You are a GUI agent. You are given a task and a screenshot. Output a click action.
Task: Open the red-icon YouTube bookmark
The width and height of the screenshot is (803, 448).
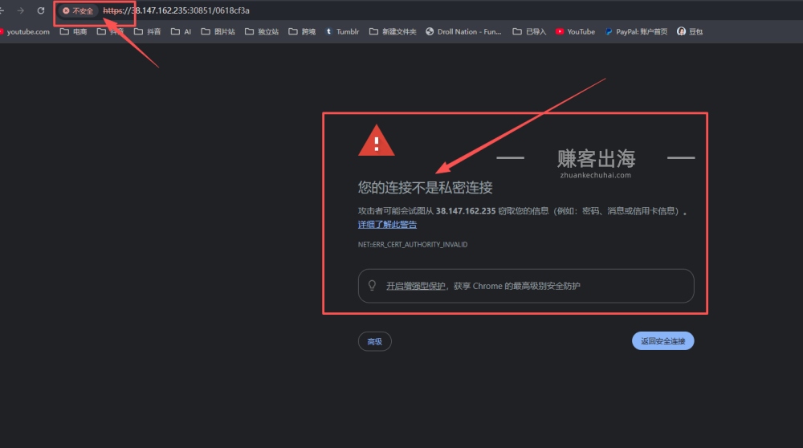pos(575,32)
